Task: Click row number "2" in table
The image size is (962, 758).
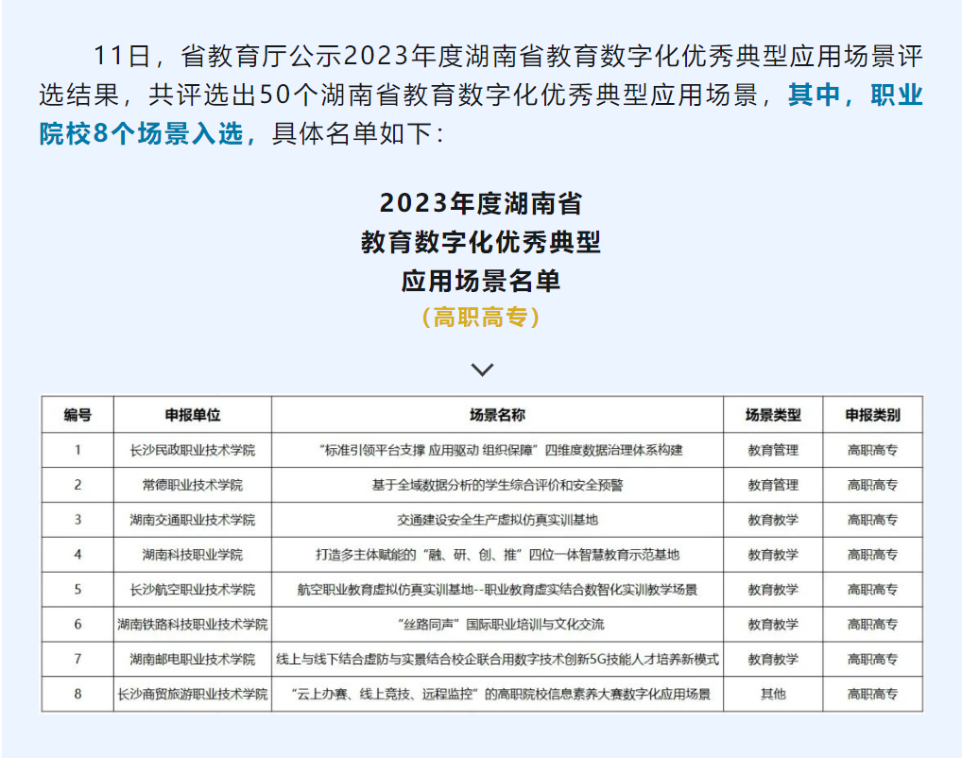Action: click(x=77, y=485)
